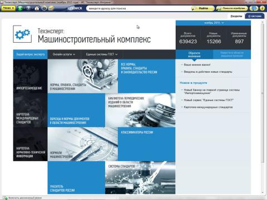Select the Обратите внимание tab
This screenshot has width=267, height=200.
click(x=194, y=54)
